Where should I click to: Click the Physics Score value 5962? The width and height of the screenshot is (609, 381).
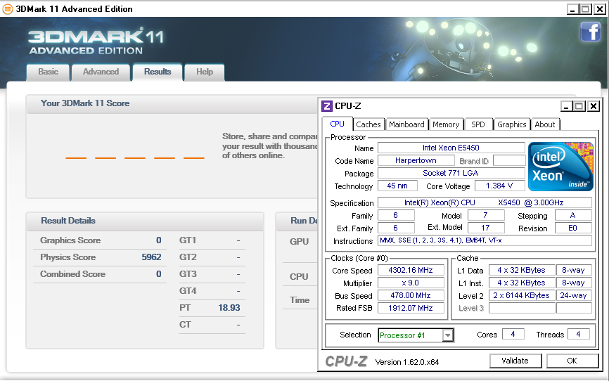(x=151, y=257)
